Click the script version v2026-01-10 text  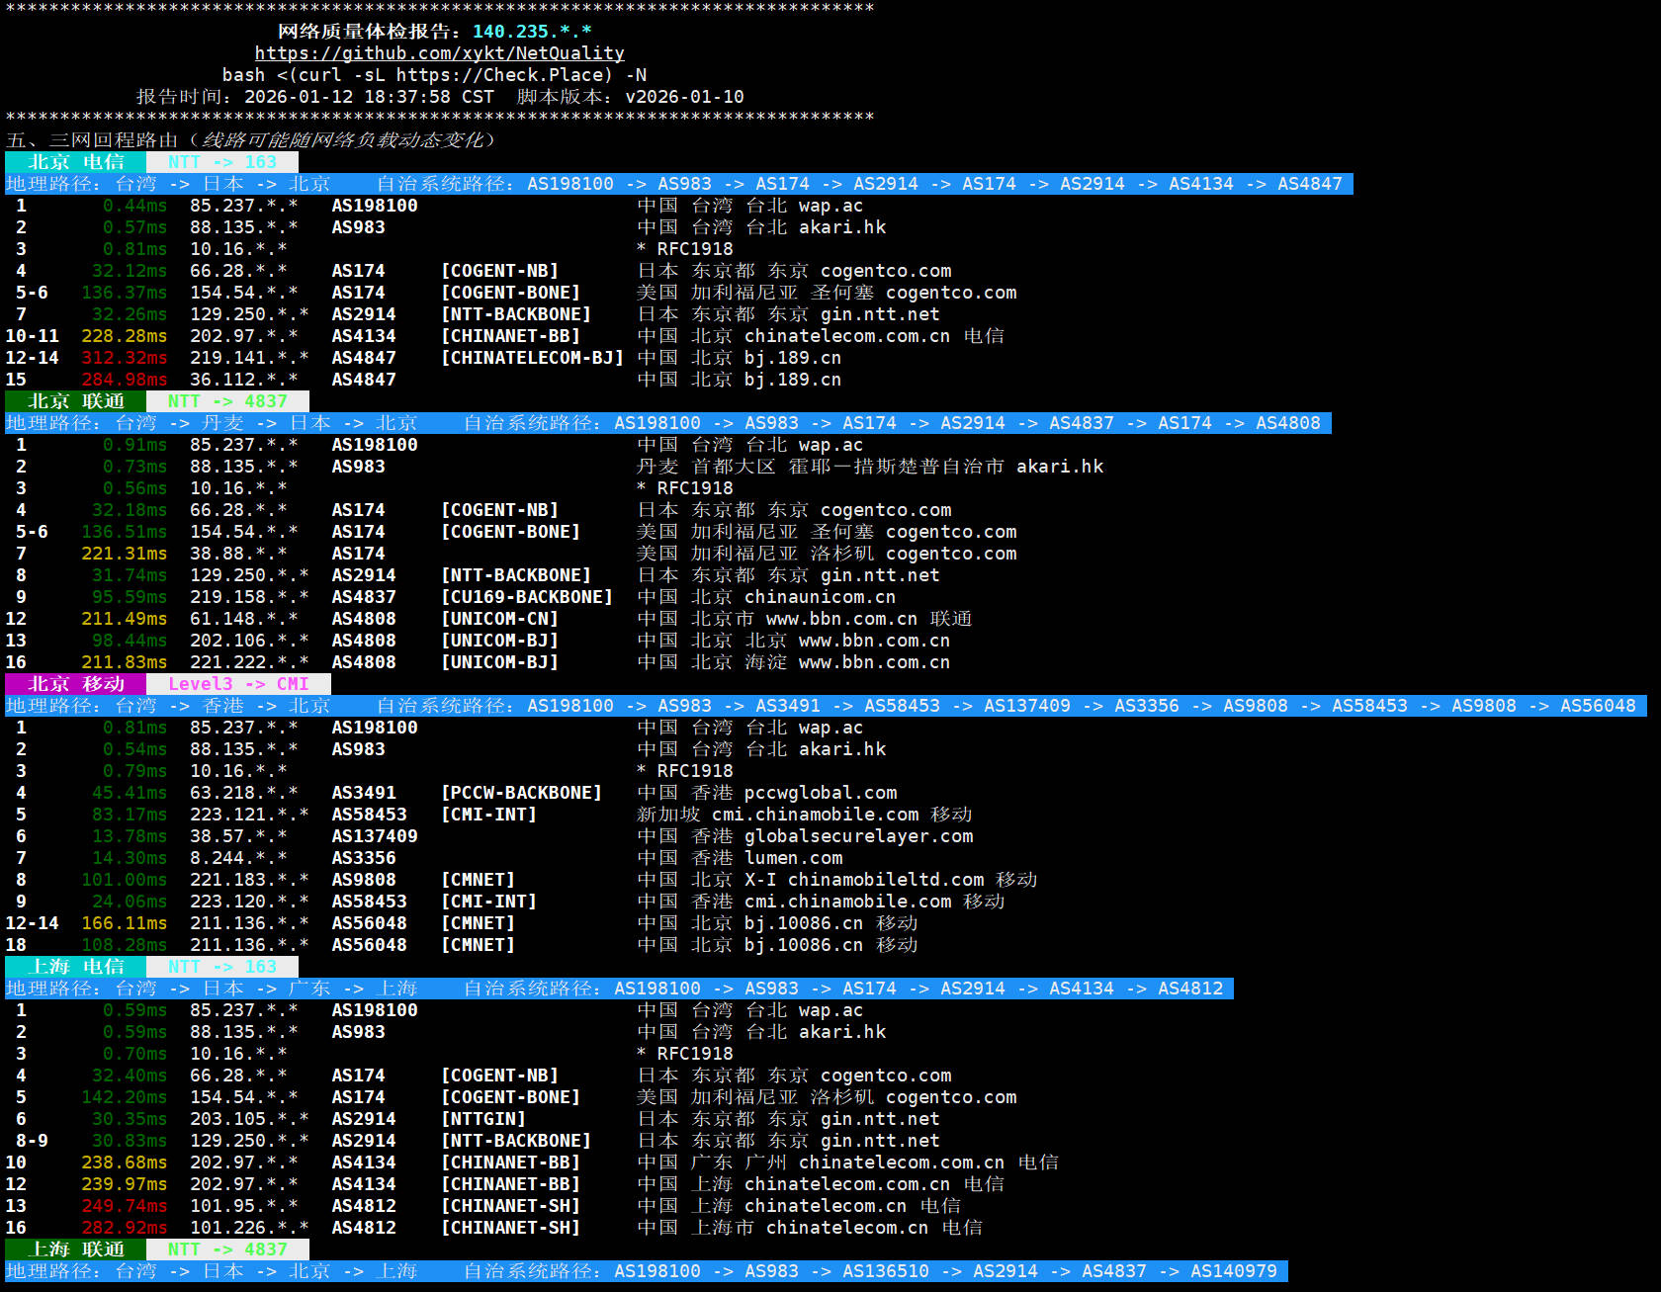[x=684, y=97]
